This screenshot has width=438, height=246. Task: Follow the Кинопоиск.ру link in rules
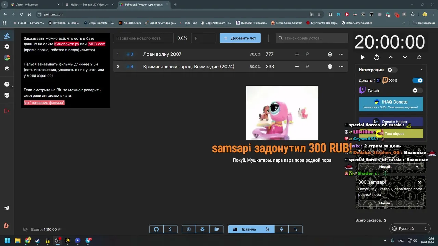[67, 44]
